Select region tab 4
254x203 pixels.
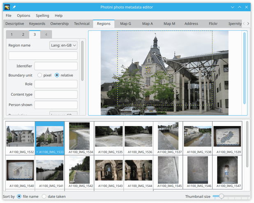(x=46, y=35)
